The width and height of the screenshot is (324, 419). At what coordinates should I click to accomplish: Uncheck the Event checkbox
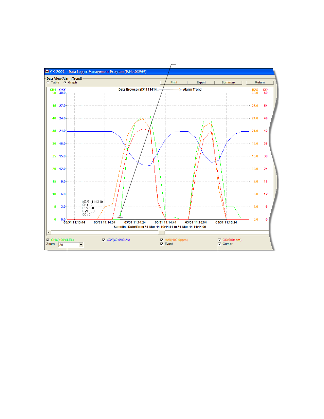[x=162, y=244]
